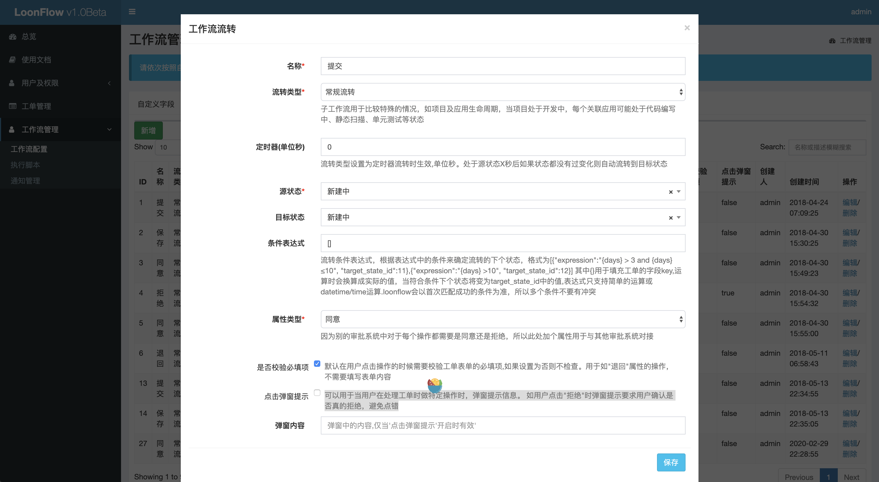Click the 用户及权限 user icon
The width and height of the screenshot is (879, 482).
12,83
